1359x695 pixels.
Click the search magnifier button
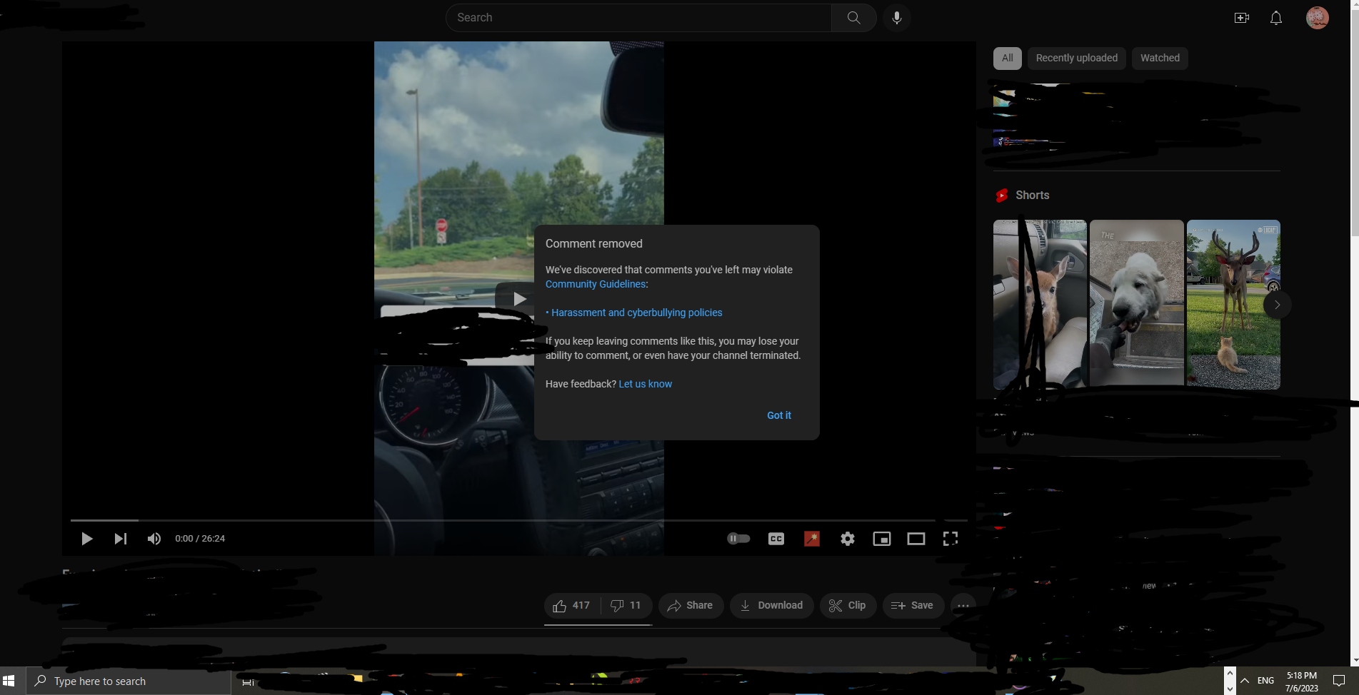[x=853, y=18]
